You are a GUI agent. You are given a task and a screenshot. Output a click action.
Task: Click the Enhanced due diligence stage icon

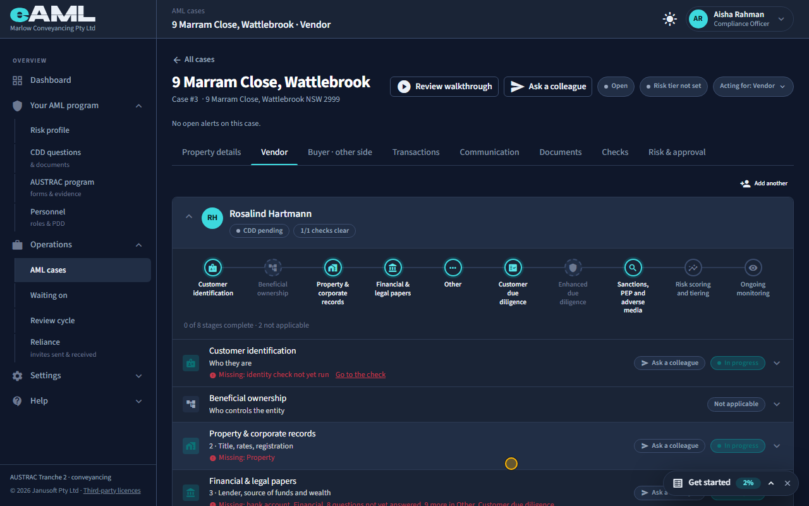tap(573, 268)
